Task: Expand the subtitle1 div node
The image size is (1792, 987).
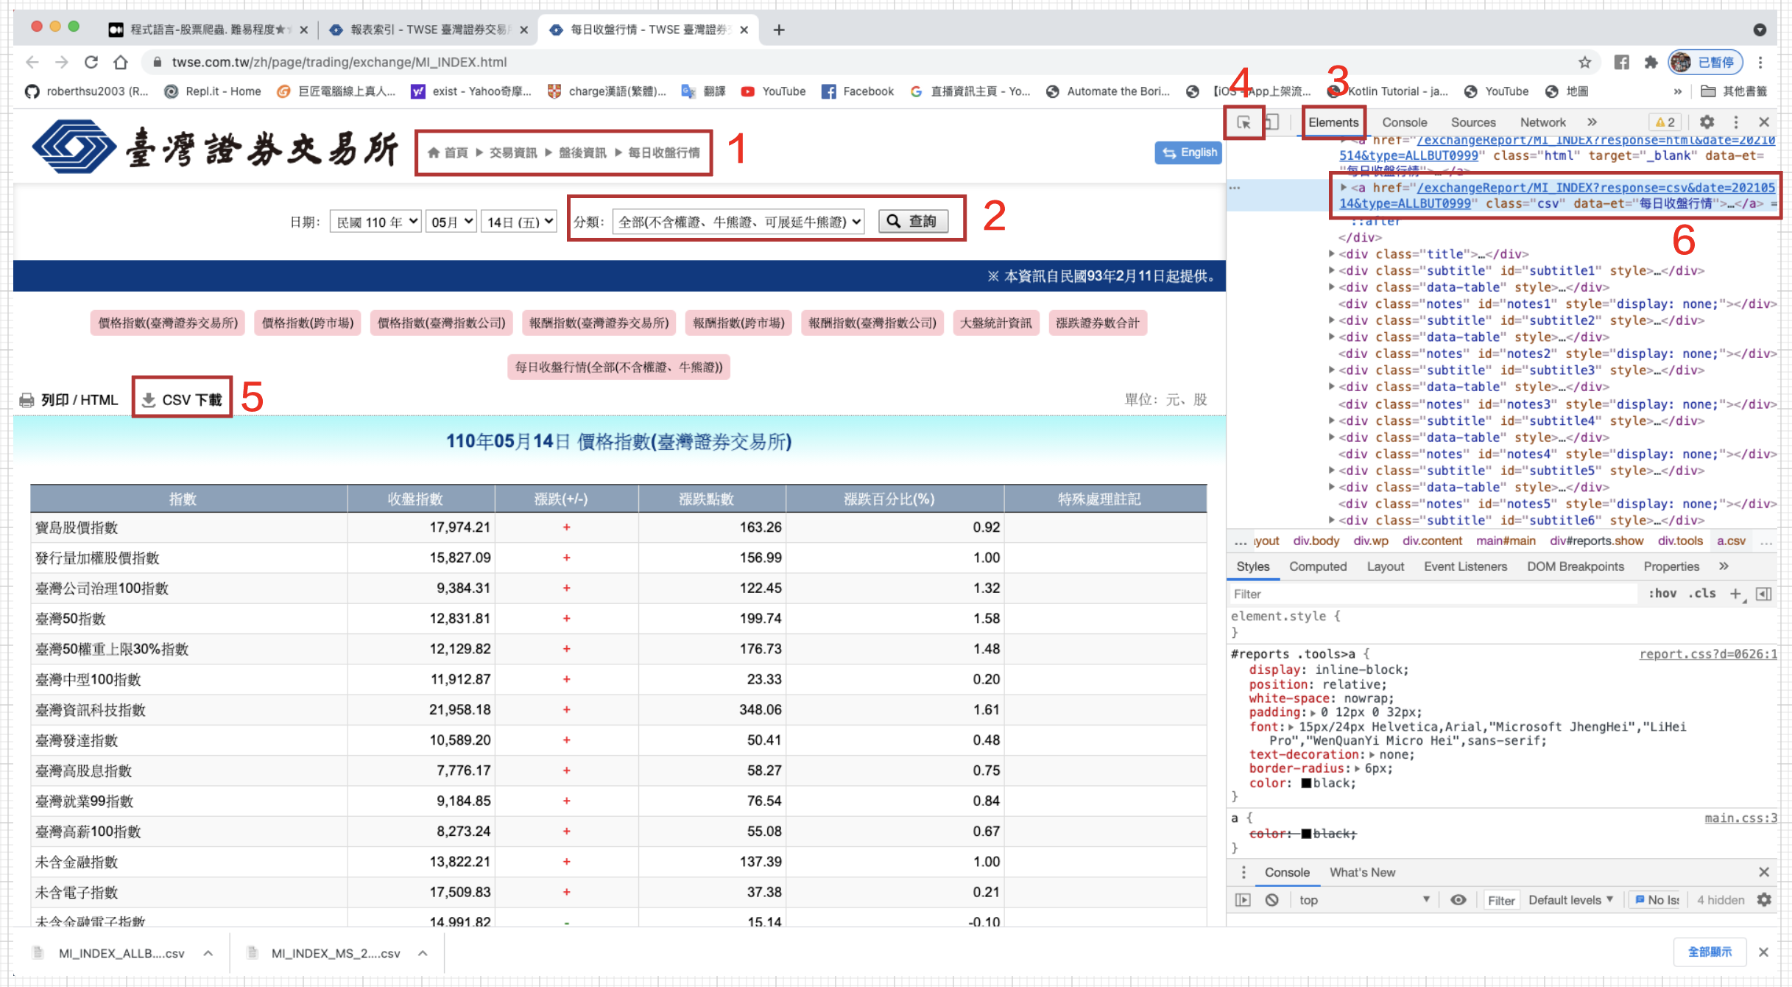Action: 1331,271
